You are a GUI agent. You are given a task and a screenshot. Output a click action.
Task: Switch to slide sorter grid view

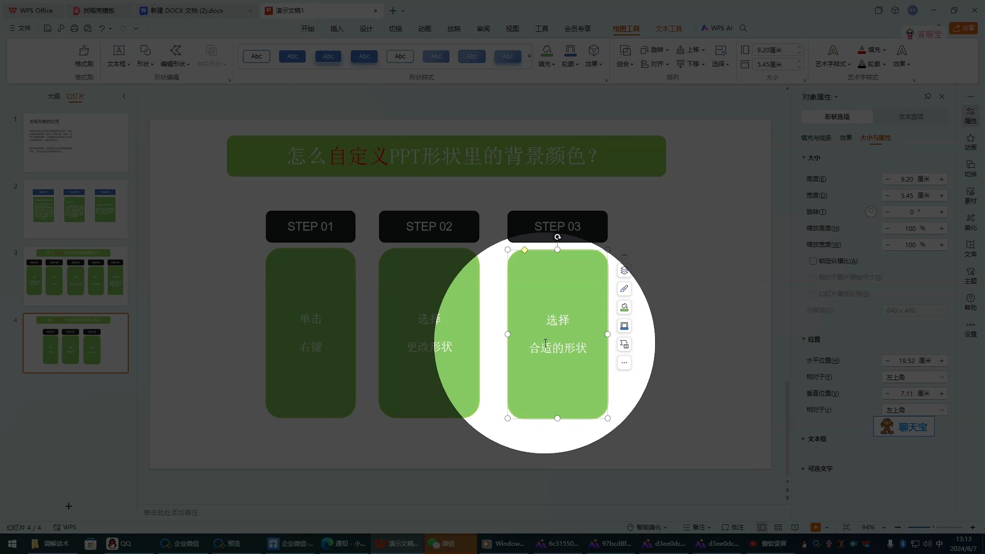pyautogui.click(x=778, y=527)
